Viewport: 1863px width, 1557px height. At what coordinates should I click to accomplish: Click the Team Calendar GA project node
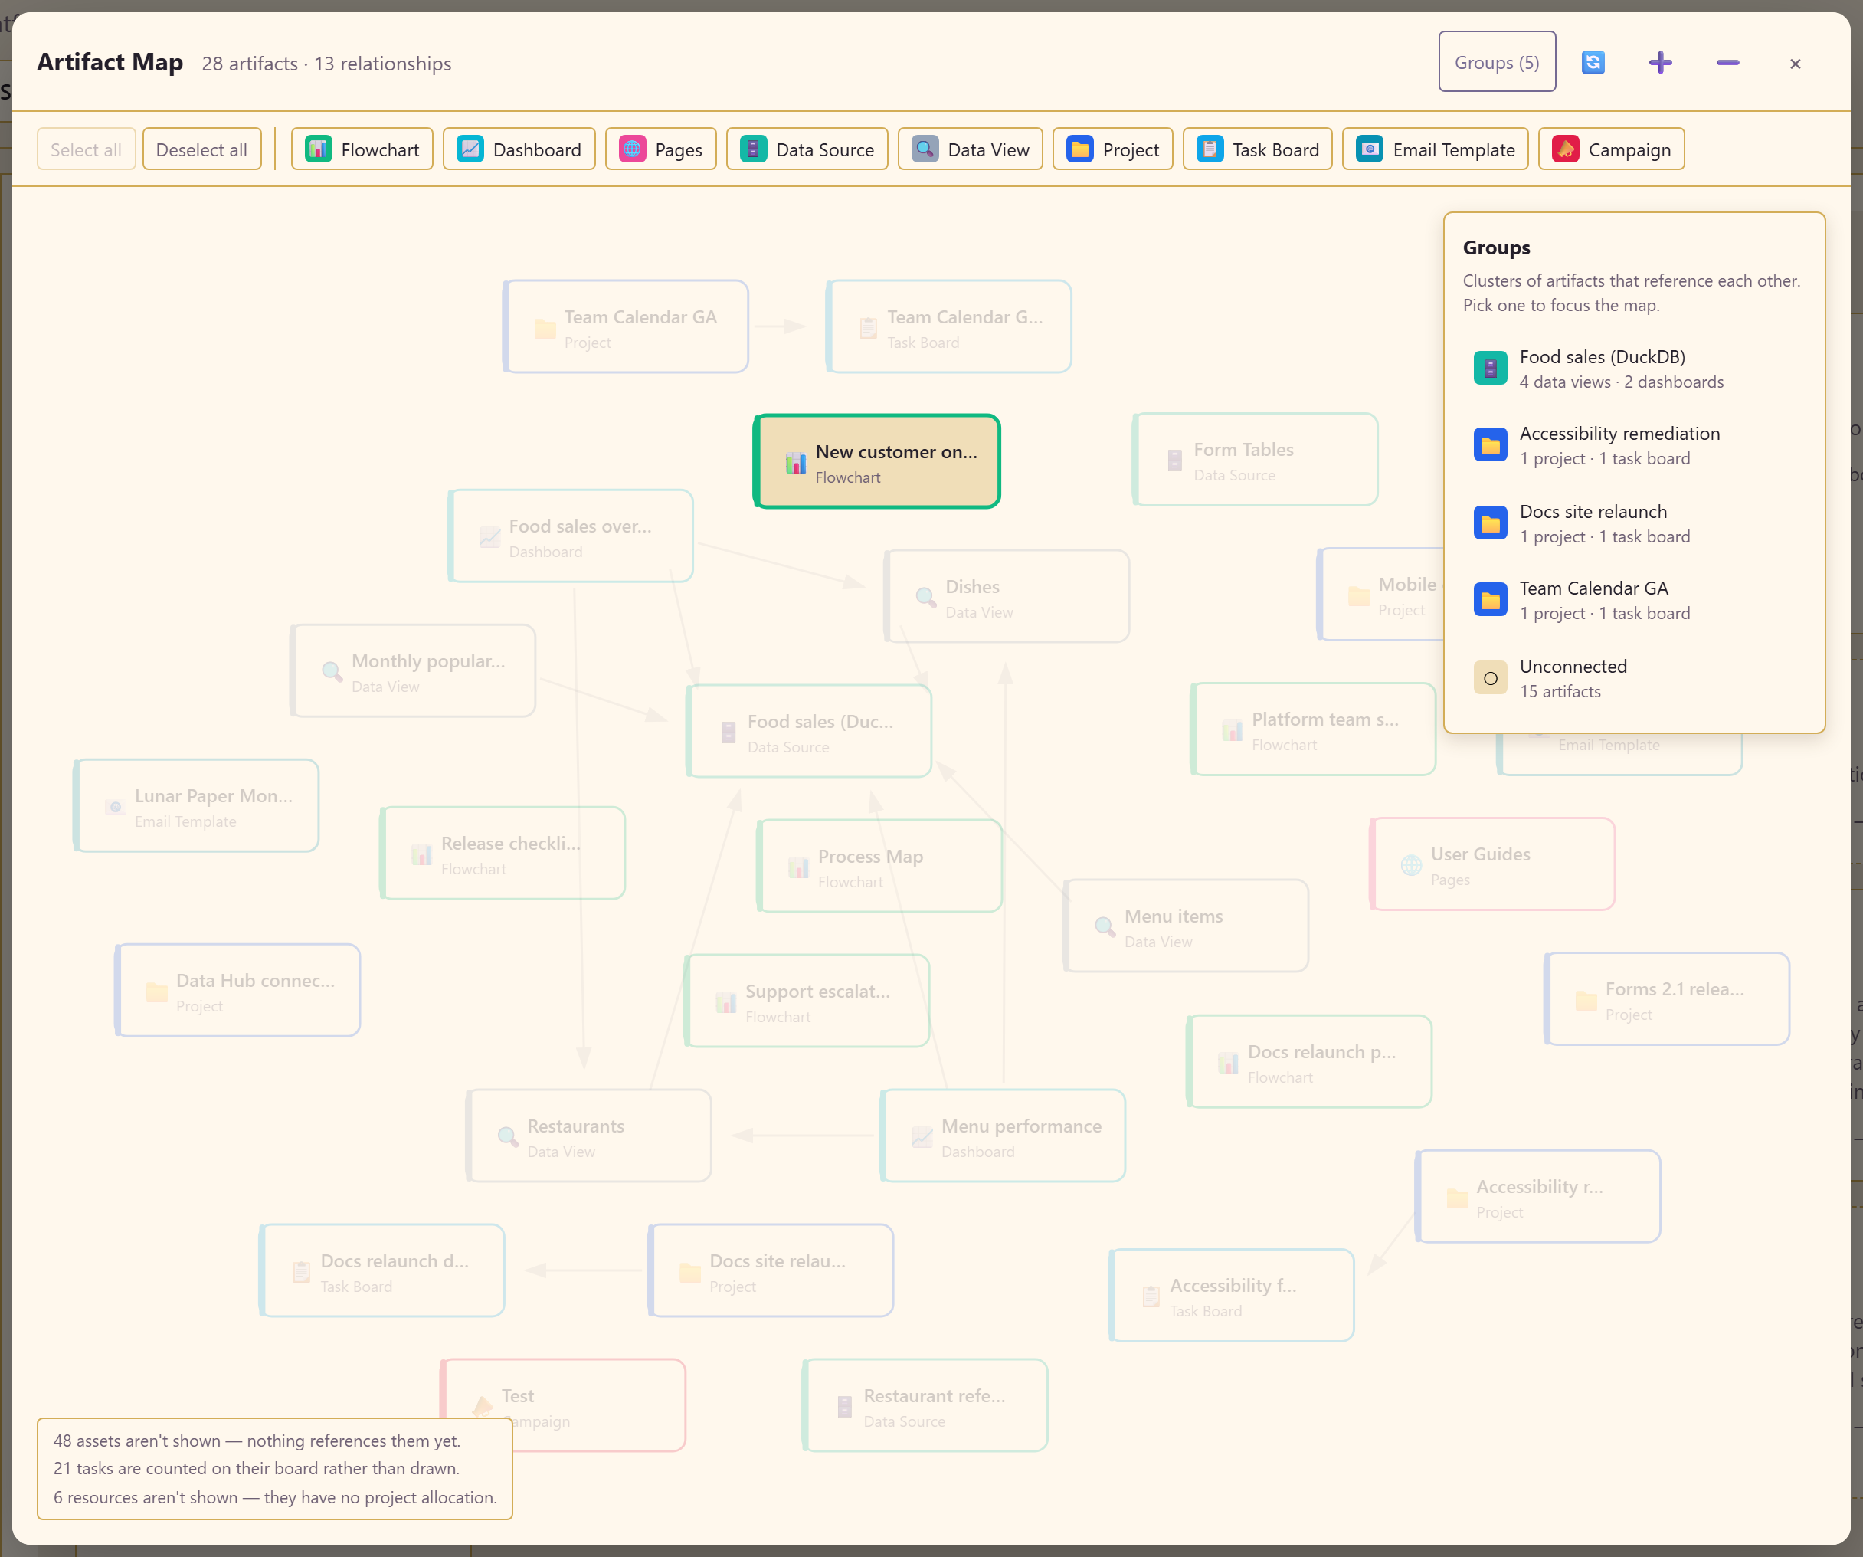(x=625, y=326)
